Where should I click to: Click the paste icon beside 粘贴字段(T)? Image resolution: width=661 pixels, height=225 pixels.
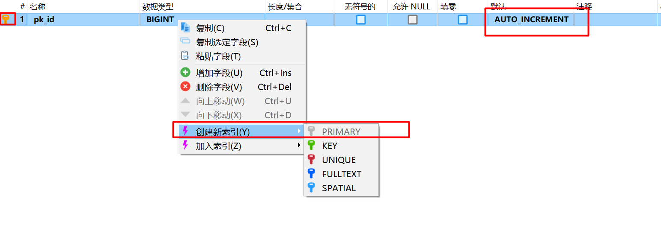tap(185, 56)
